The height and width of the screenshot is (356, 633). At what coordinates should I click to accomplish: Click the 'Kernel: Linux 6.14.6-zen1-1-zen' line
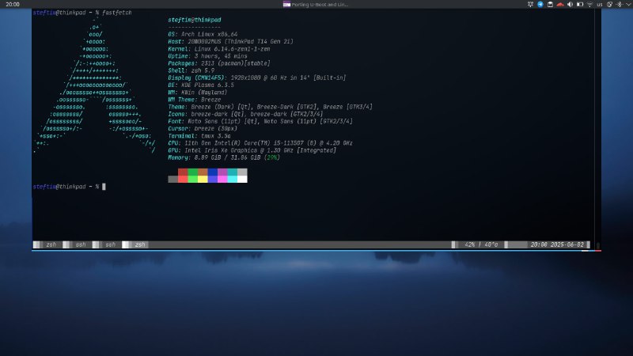click(x=219, y=49)
